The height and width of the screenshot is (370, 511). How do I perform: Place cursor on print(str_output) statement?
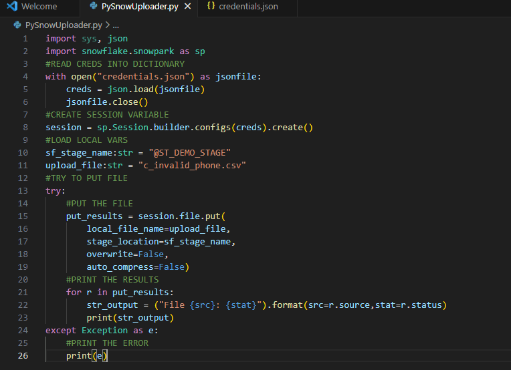pos(130,318)
